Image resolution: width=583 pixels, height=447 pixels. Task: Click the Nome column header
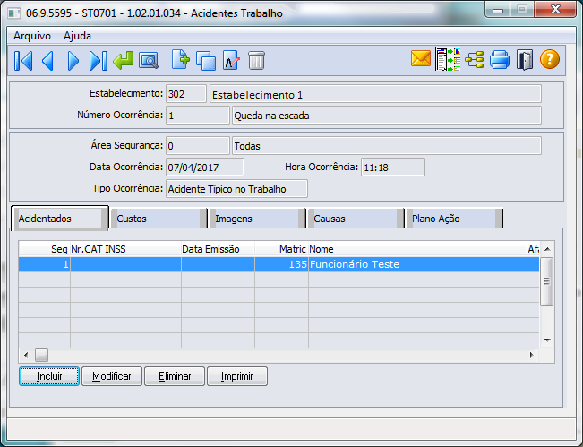click(417, 249)
